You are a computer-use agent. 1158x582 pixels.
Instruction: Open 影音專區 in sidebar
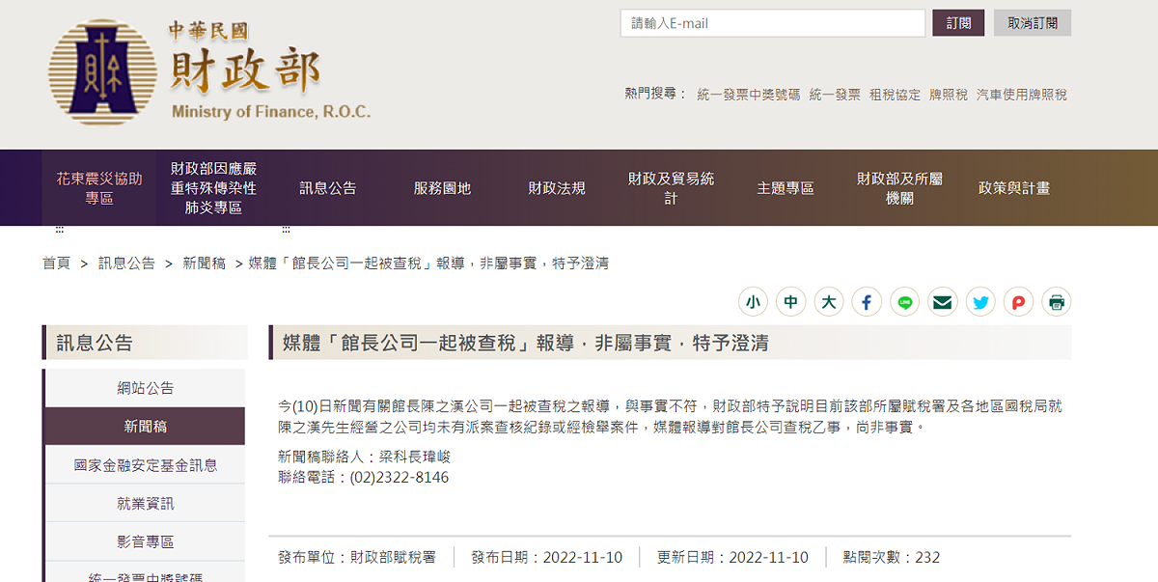click(x=146, y=542)
